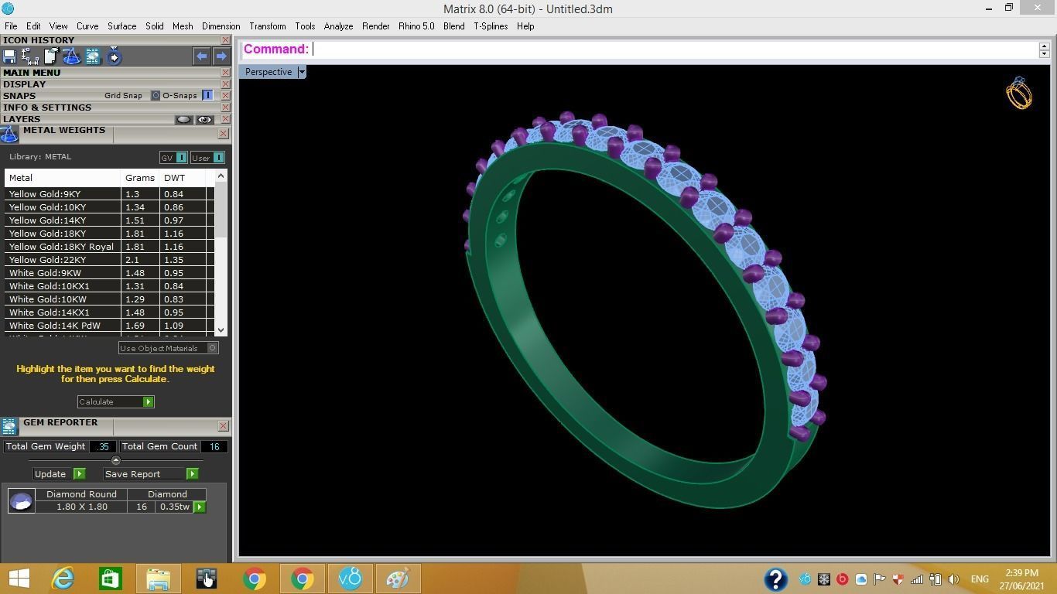Toggle the GV library switch
1057x594 pixels.
[173, 158]
